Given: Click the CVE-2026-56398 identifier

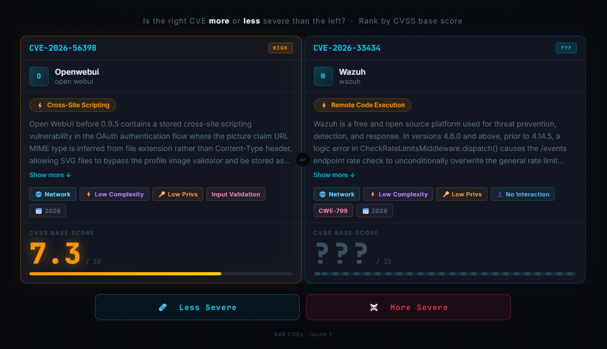Looking at the screenshot, I should click(x=63, y=48).
